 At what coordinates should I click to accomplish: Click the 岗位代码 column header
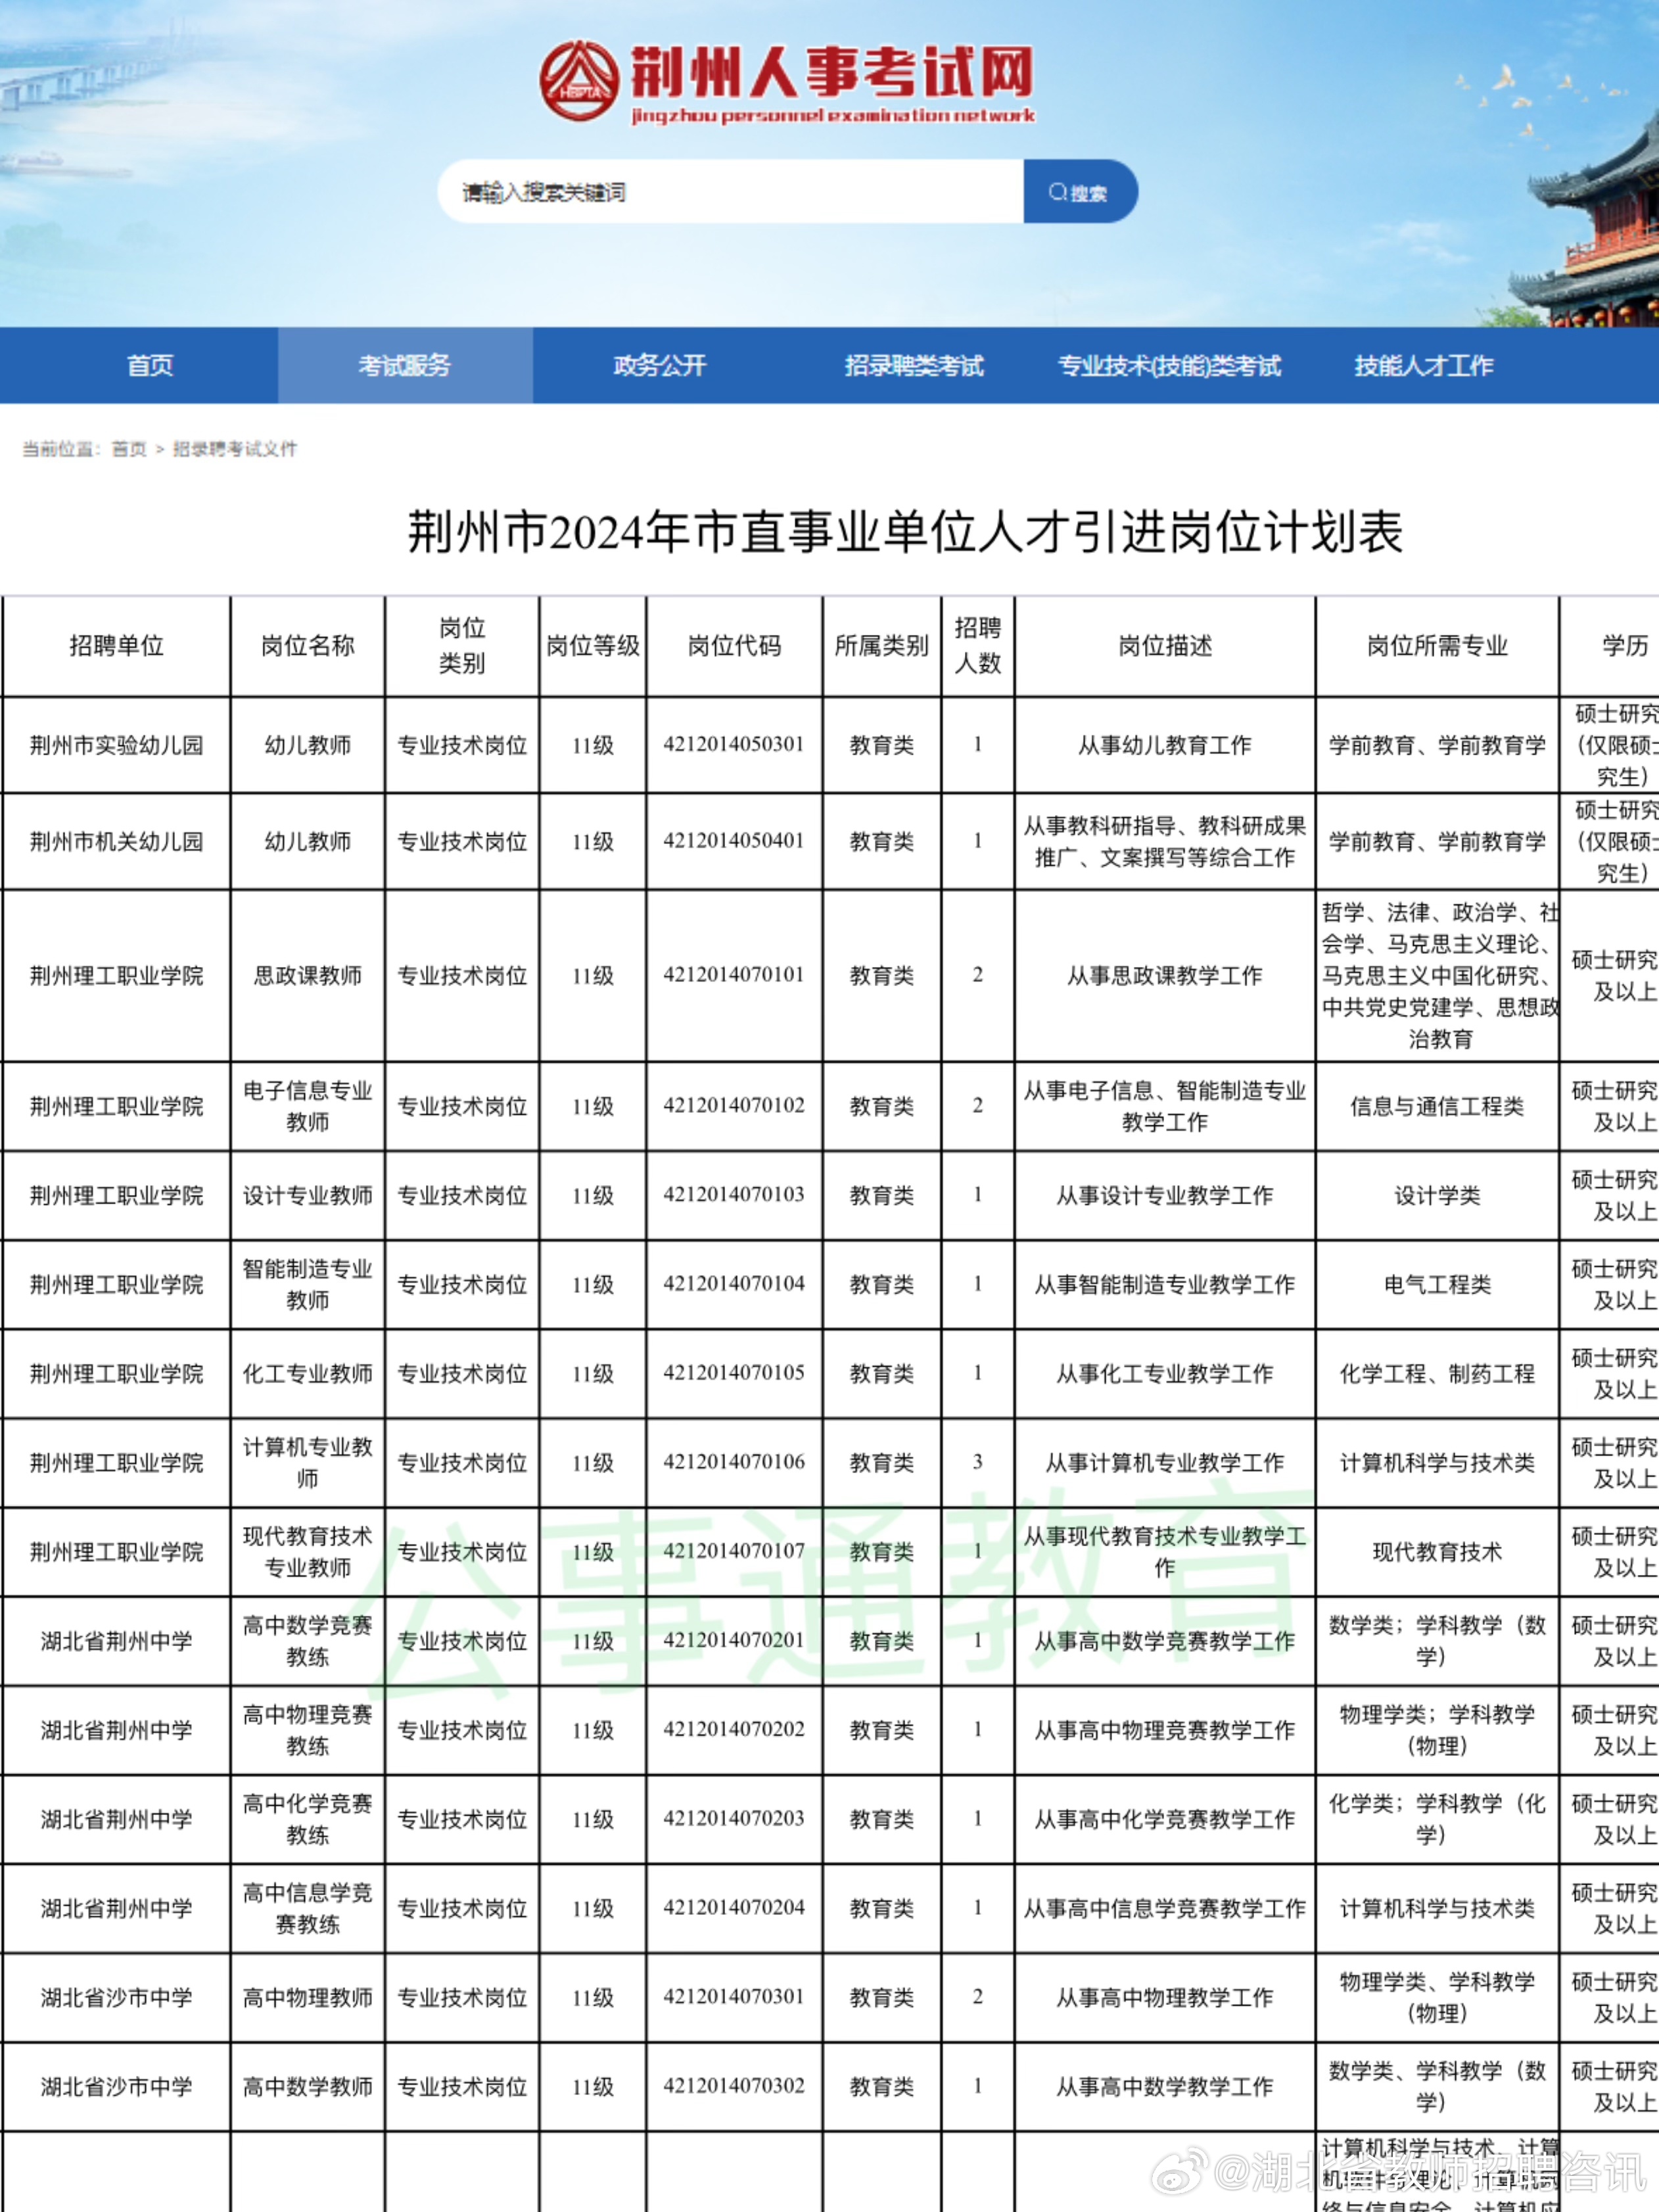pos(734,646)
